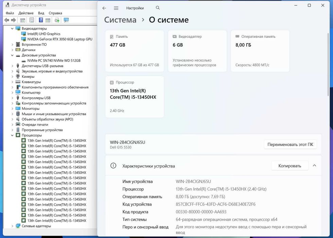Open the hamburger navigation menu in Settings
The image size is (333, 238).
click(x=116, y=8)
